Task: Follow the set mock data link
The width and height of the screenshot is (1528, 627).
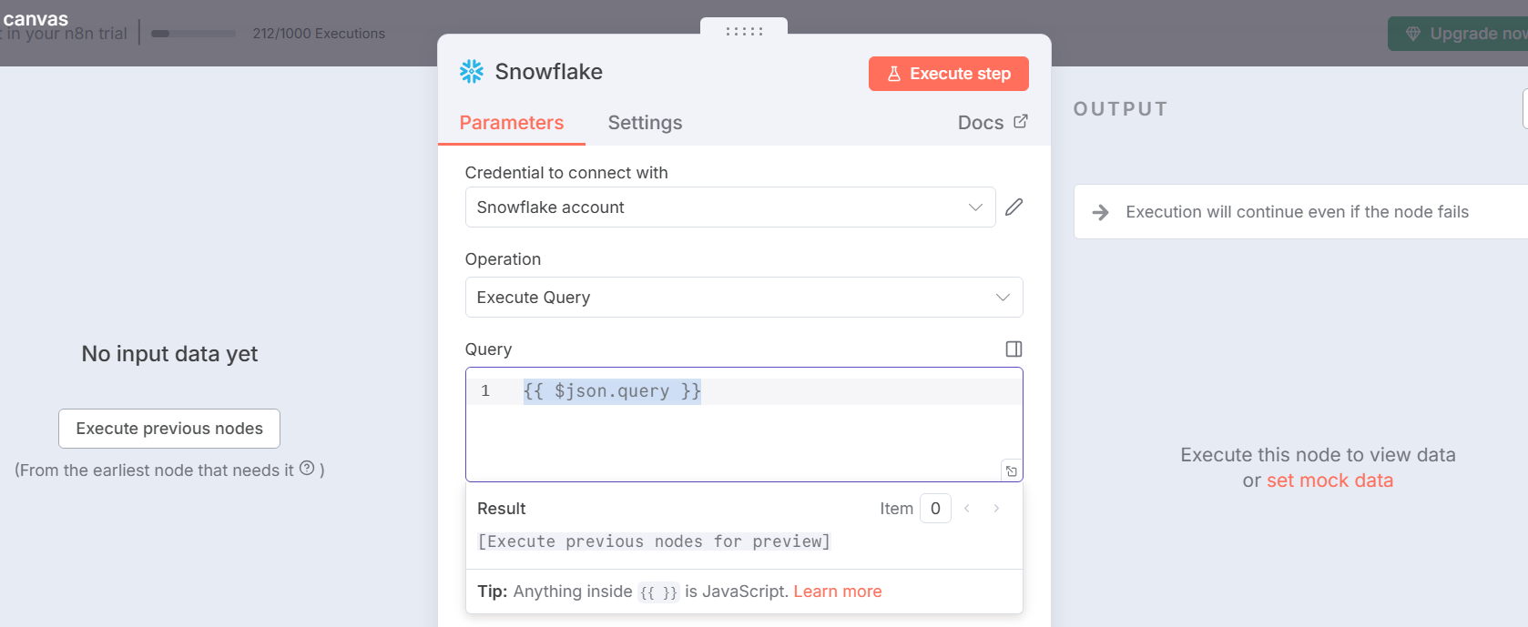Action: point(1329,480)
